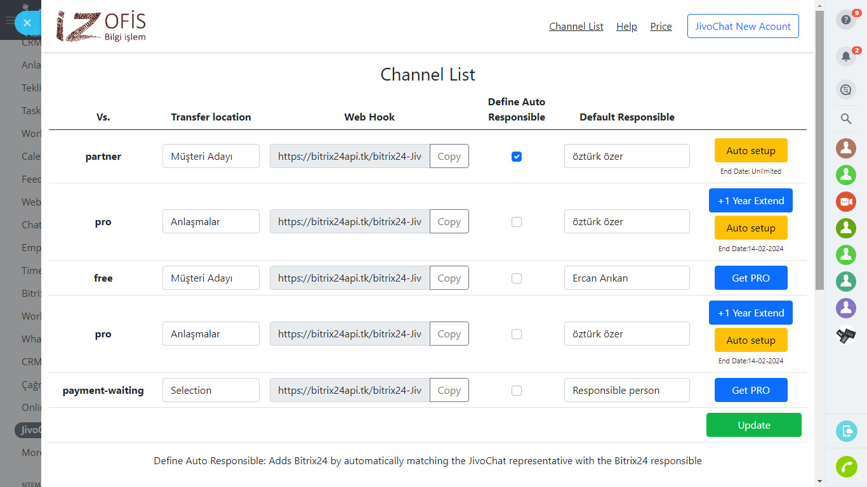Click the light blue mobile cloud icon

[x=846, y=432]
